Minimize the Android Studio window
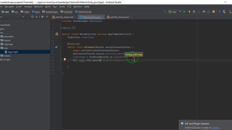The image size is (232, 130). pyautogui.click(x=225, y=2)
